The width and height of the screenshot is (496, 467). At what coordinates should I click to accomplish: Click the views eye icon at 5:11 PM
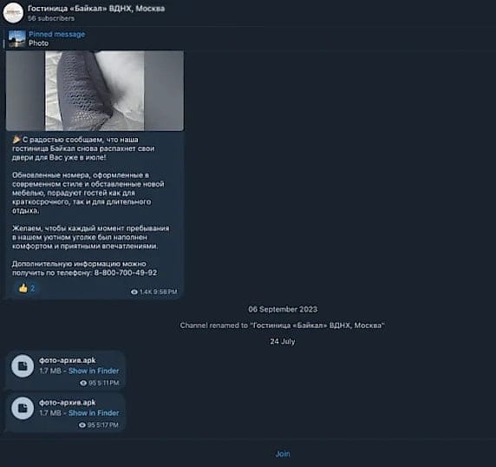pos(83,383)
